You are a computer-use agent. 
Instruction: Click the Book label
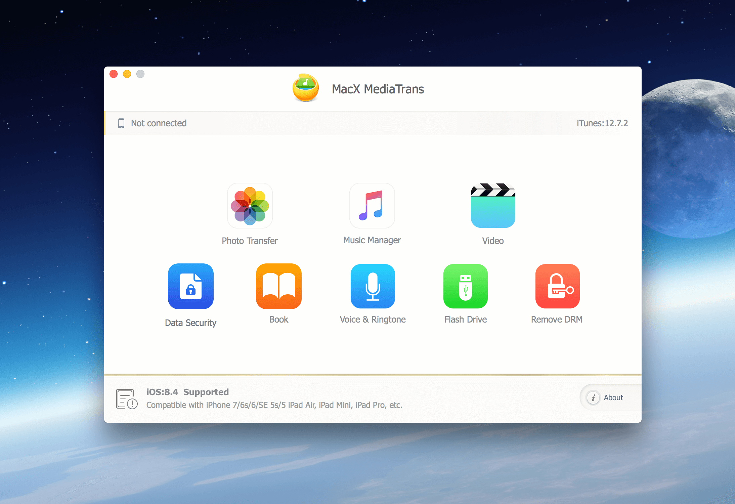coord(278,319)
